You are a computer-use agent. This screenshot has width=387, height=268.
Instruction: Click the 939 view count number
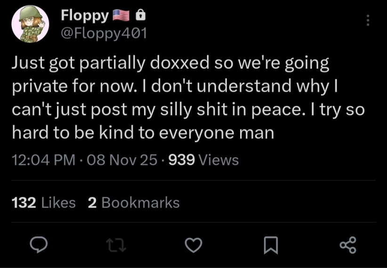[x=182, y=160]
